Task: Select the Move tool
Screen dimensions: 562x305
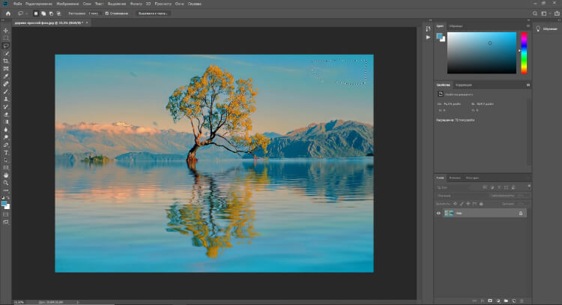Action: pyautogui.click(x=6, y=30)
